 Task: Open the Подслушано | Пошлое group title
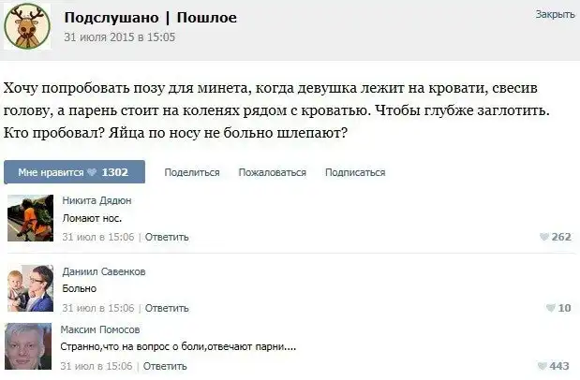click(x=150, y=18)
